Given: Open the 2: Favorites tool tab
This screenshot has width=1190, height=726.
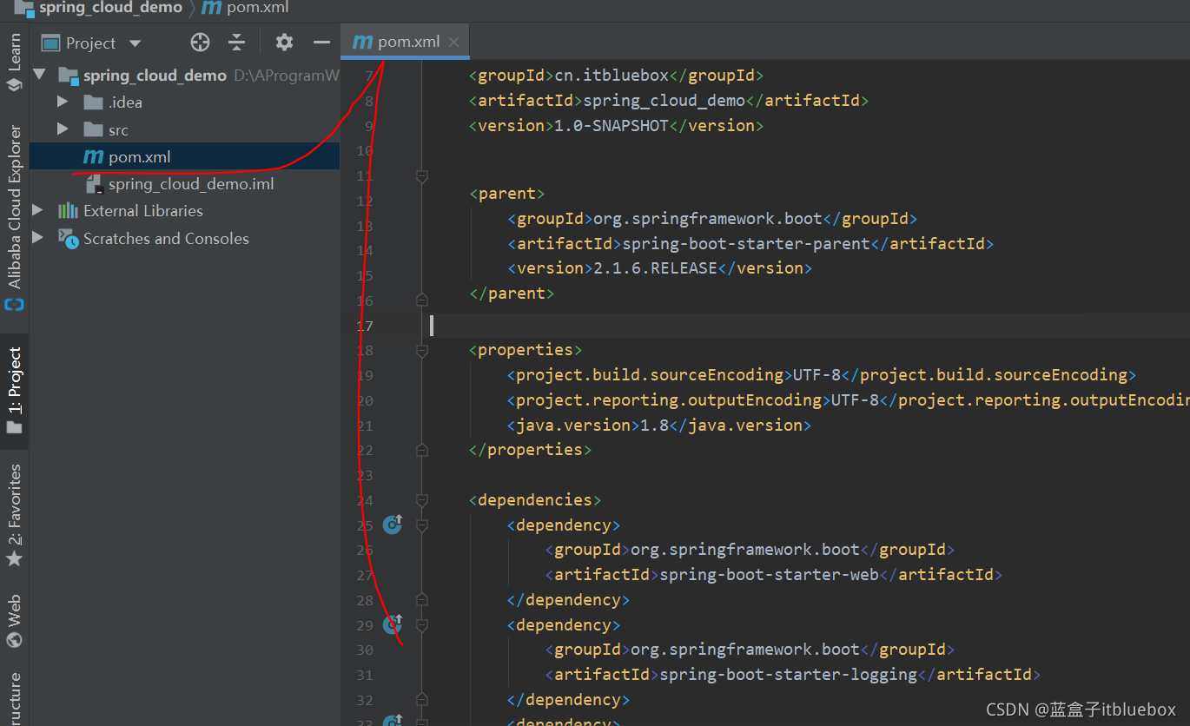Looking at the screenshot, I should click(14, 514).
